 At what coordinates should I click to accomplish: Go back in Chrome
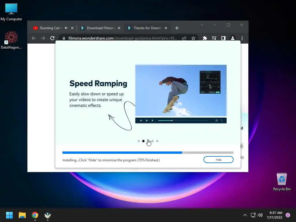[x=34, y=38]
